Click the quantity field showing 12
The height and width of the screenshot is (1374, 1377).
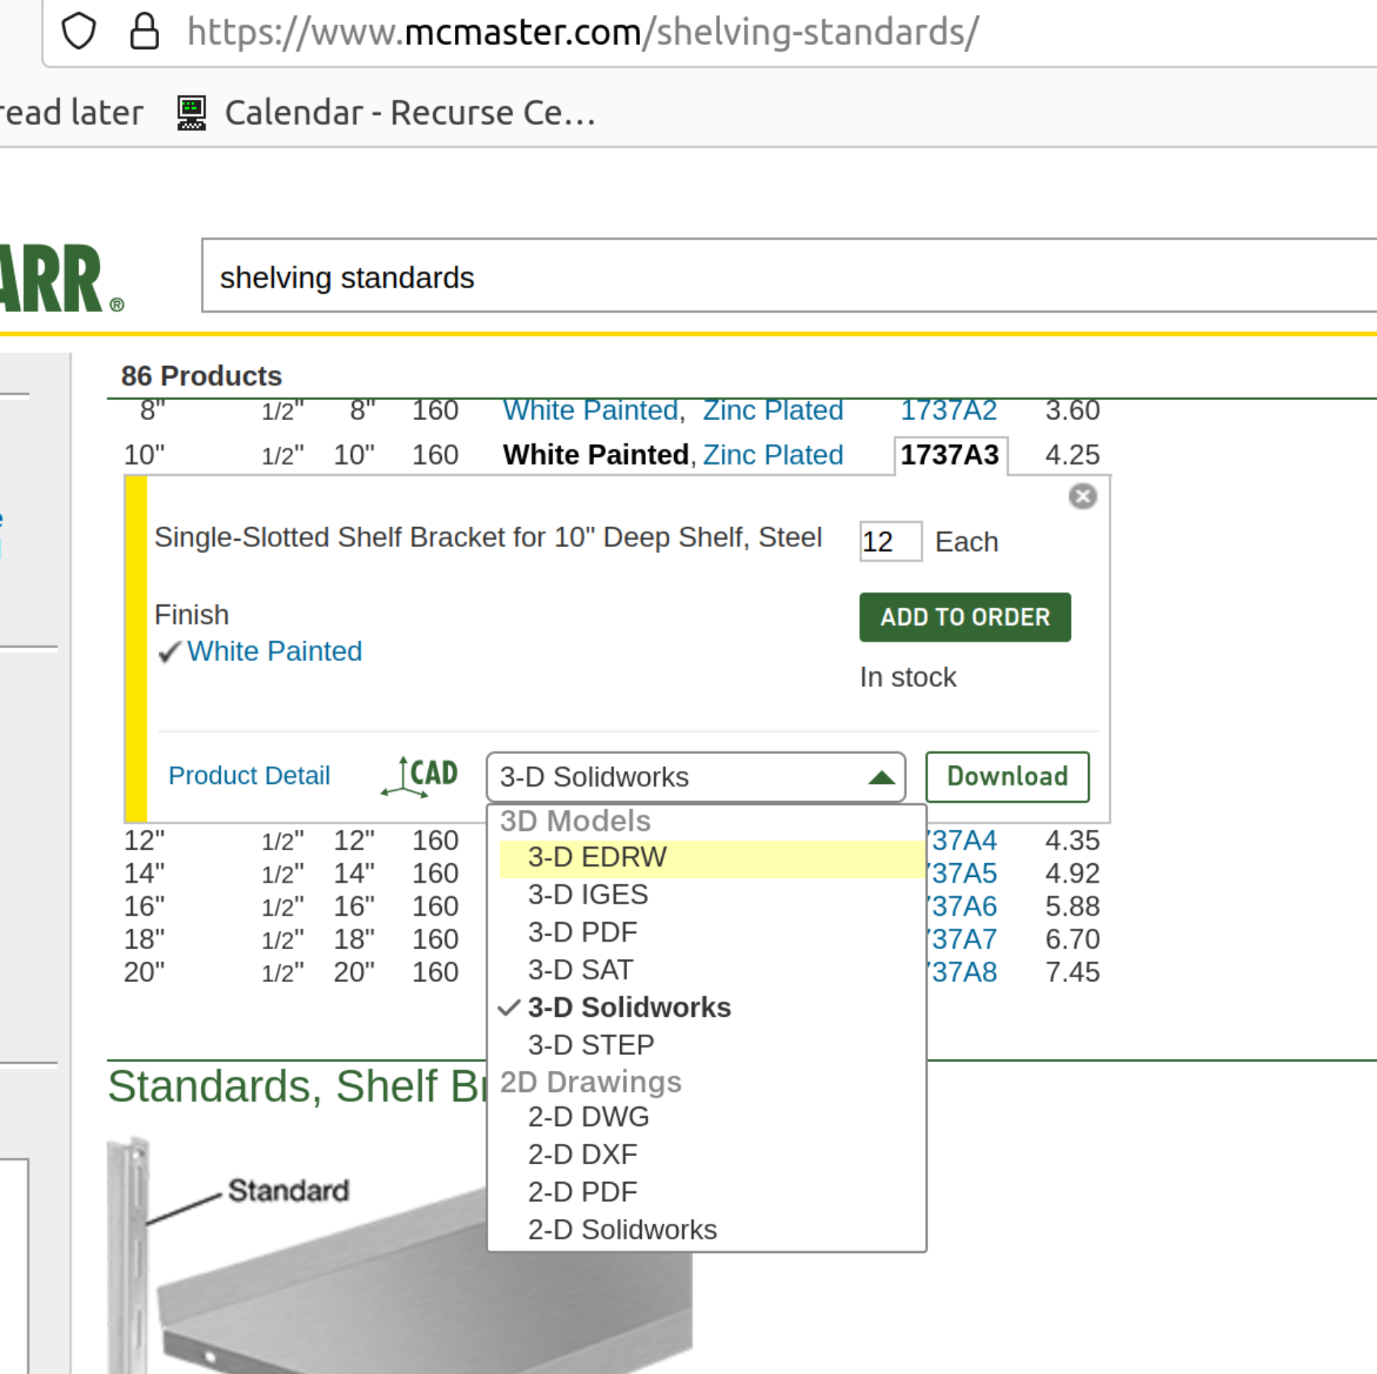tap(890, 542)
